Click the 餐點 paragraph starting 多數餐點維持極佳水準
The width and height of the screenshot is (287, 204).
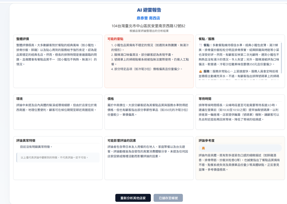pyautogui.click(x=239, y=55)
